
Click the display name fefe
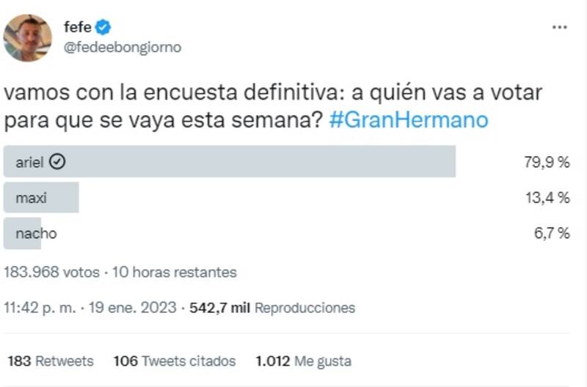[77, 28]
